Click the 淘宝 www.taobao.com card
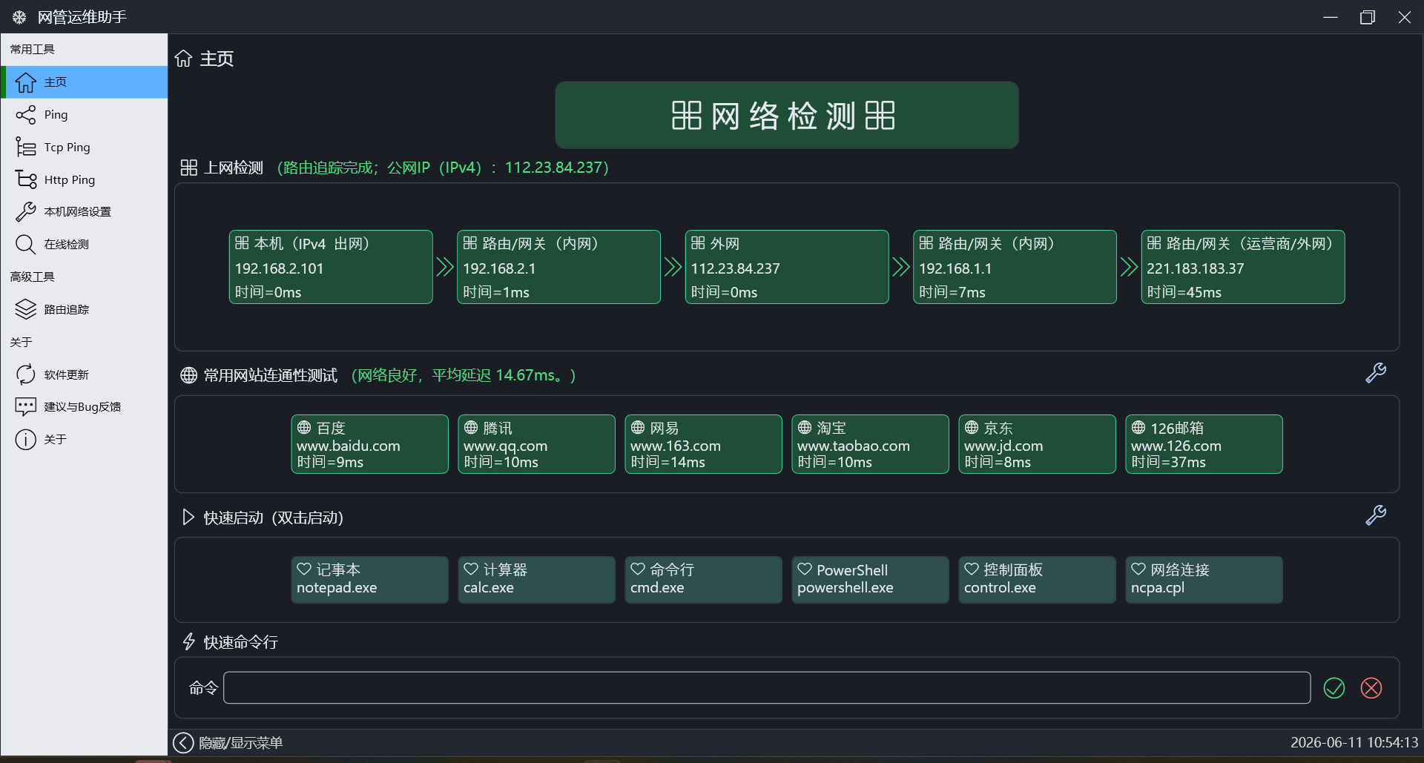This screenshot has height=763, width=1424. tap(870, 444)
